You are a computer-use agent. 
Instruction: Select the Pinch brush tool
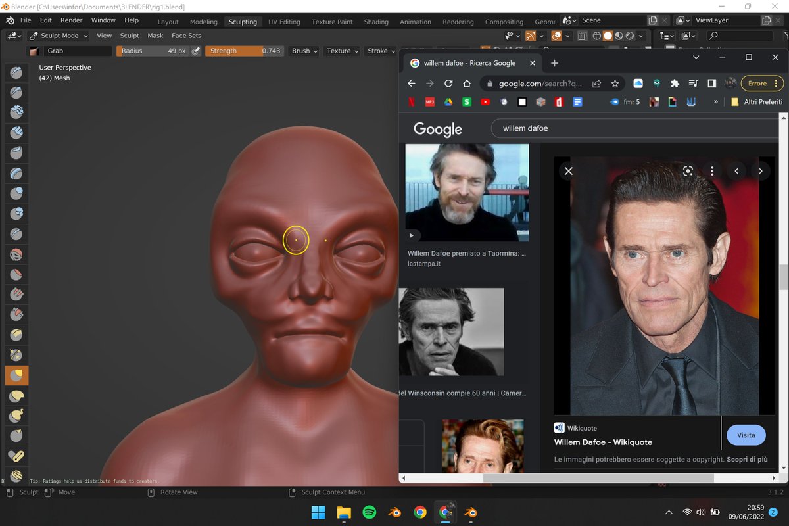pos(16,355)
